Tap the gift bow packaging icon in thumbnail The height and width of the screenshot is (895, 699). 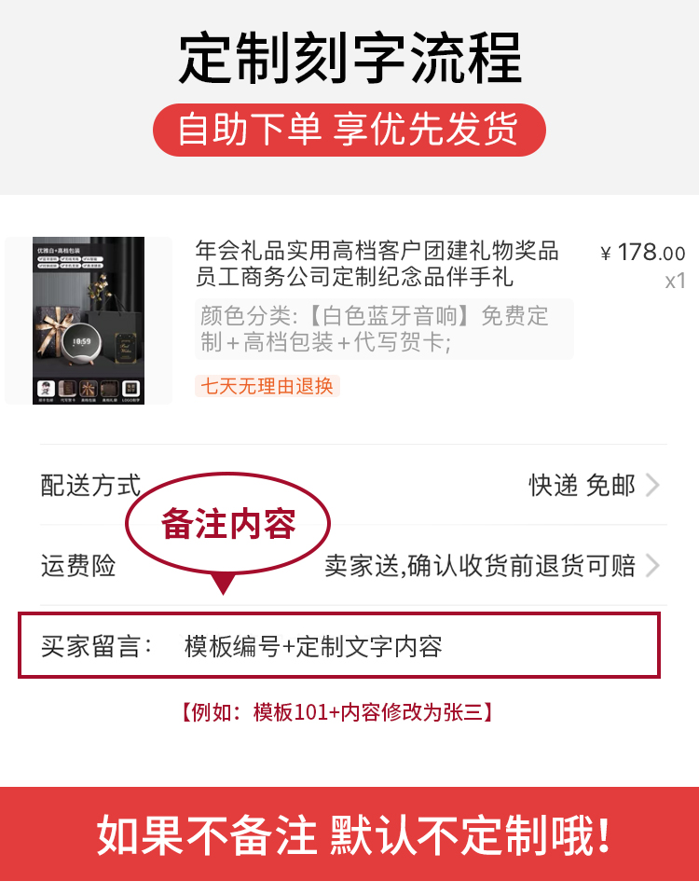89,388
